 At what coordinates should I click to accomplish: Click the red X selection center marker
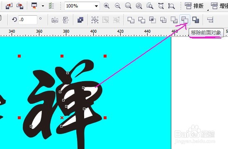[62, 118]
